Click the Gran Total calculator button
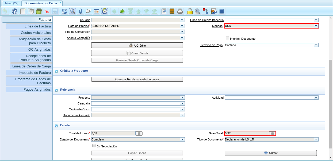333x161 pixels. (272, 134)
